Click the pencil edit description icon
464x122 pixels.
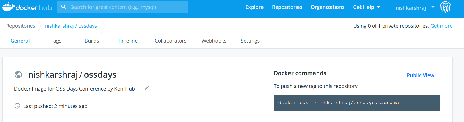click(147, 88)
